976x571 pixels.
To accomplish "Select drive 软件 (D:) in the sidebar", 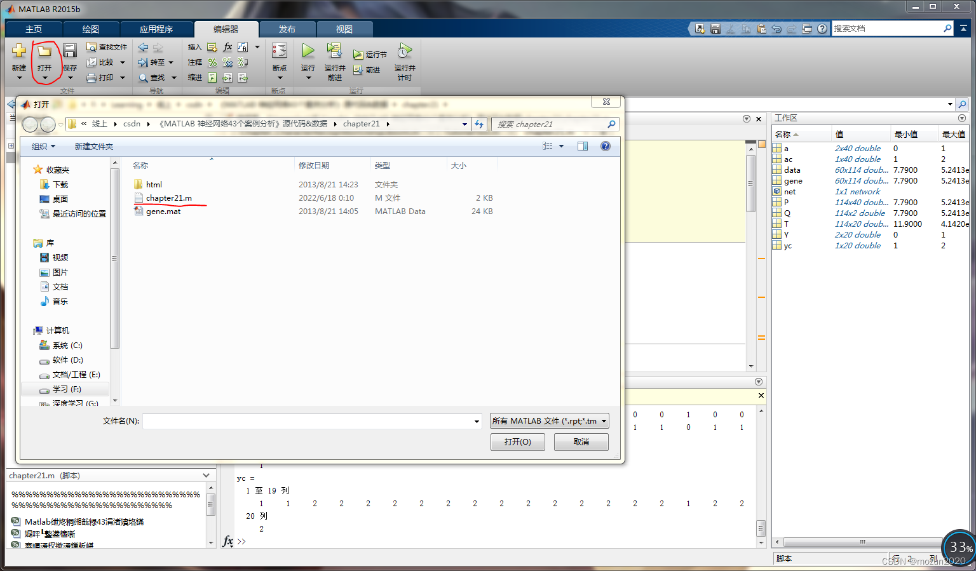I will [67, 360].
